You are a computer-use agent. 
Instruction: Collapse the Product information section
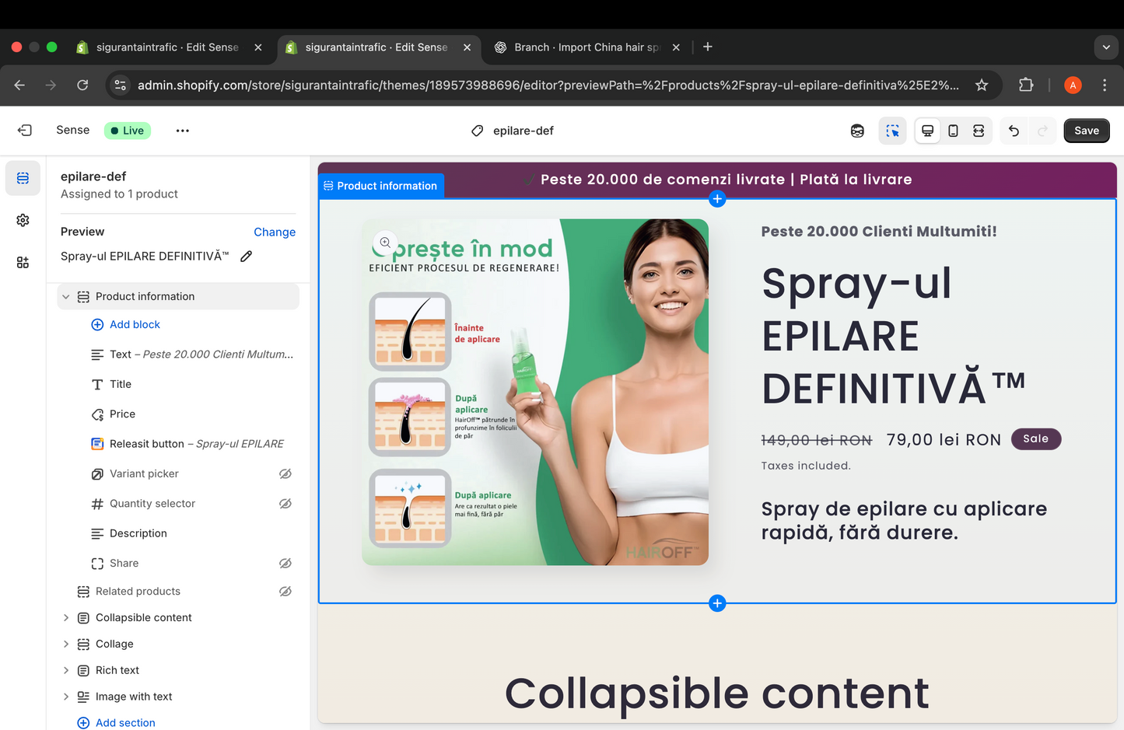coord(66,297)
